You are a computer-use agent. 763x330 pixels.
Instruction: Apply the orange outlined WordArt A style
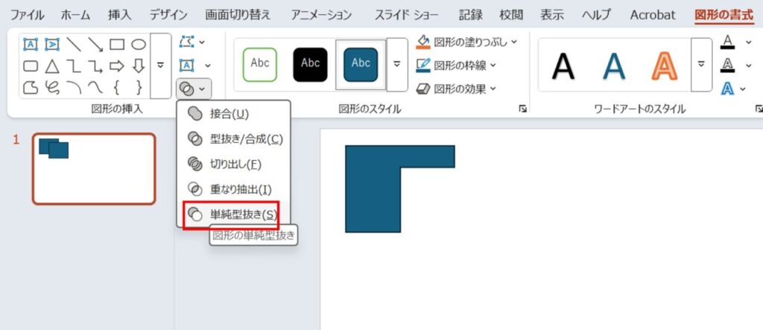664,66
